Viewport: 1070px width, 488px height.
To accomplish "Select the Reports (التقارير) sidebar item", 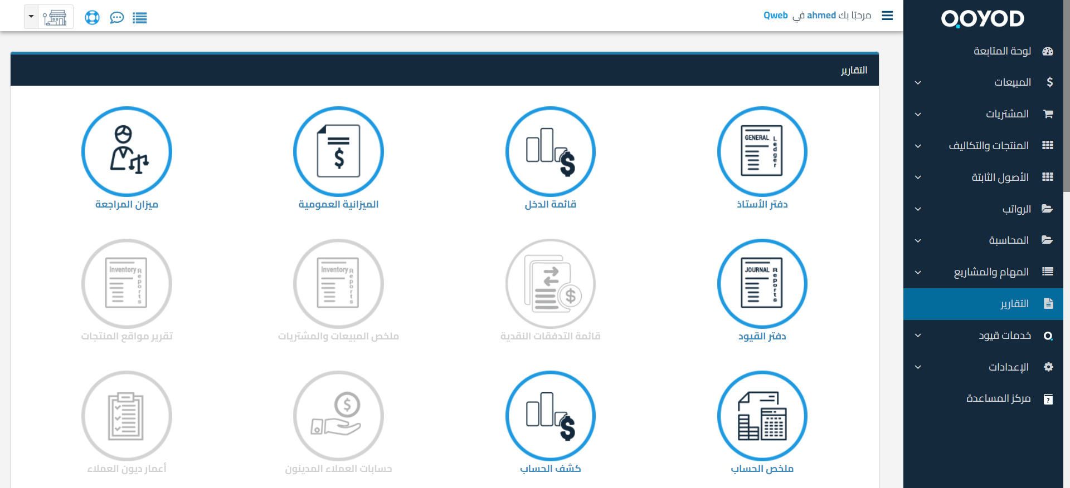I will [x=984, y=304].
